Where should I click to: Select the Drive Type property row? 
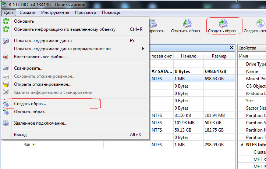point(252,64)
